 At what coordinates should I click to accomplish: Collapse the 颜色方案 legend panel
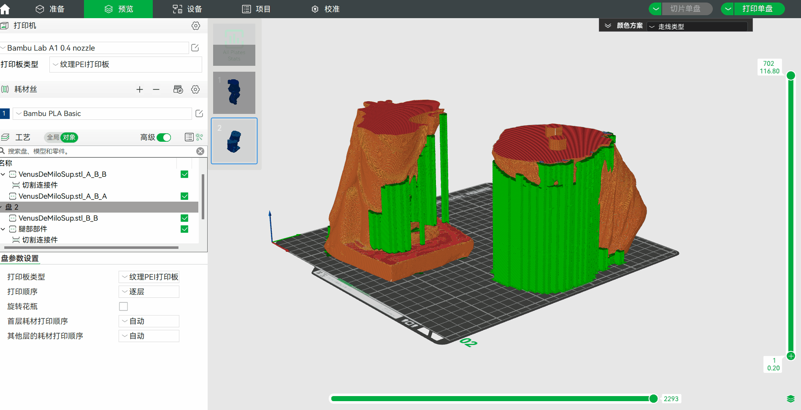[x=608, y=26]
